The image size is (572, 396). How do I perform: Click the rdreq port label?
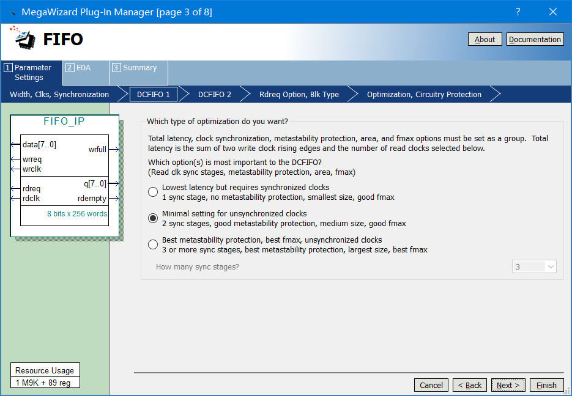pyautogui.click(x=31, y=189)
